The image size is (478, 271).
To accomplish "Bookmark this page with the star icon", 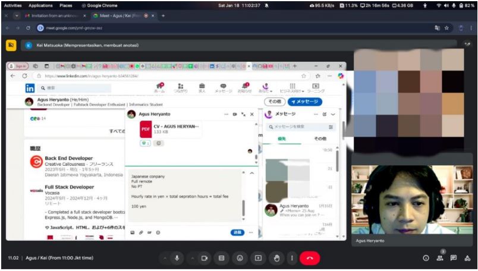I will pos(446,28).
